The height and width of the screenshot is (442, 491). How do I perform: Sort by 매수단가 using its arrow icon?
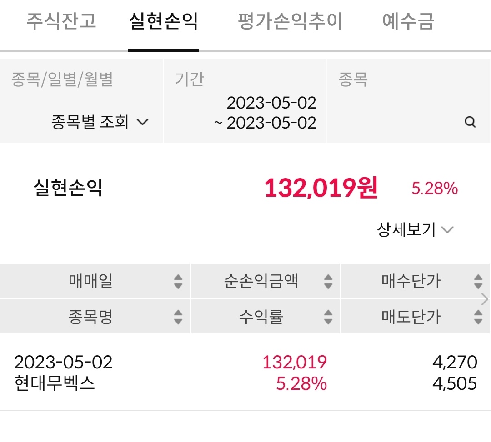coord(478,282)
